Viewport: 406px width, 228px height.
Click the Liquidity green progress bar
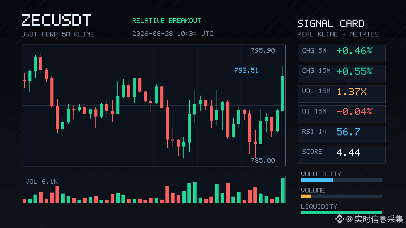pos(341,212)
